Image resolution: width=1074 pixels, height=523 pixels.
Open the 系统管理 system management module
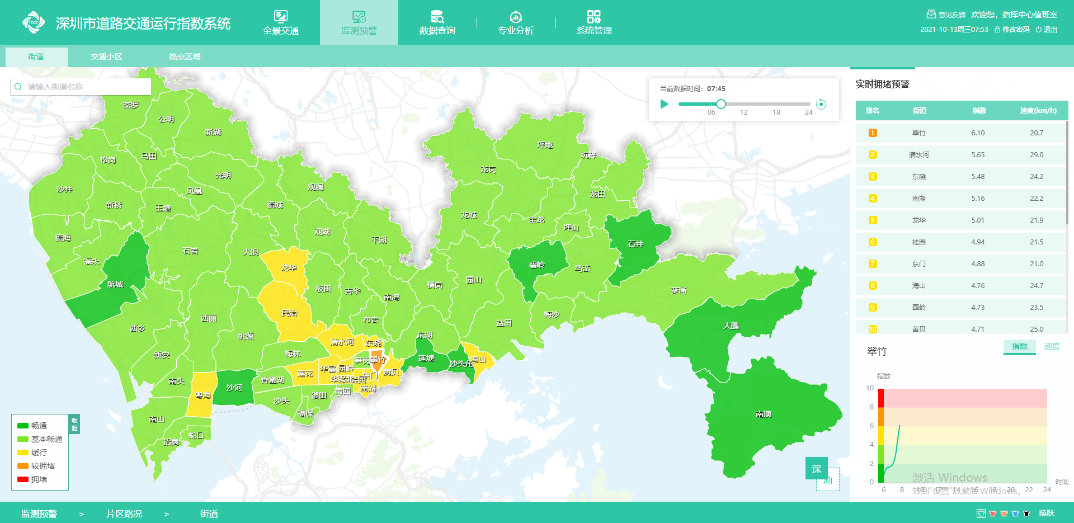pyautogui.click(x=594, y=22)
